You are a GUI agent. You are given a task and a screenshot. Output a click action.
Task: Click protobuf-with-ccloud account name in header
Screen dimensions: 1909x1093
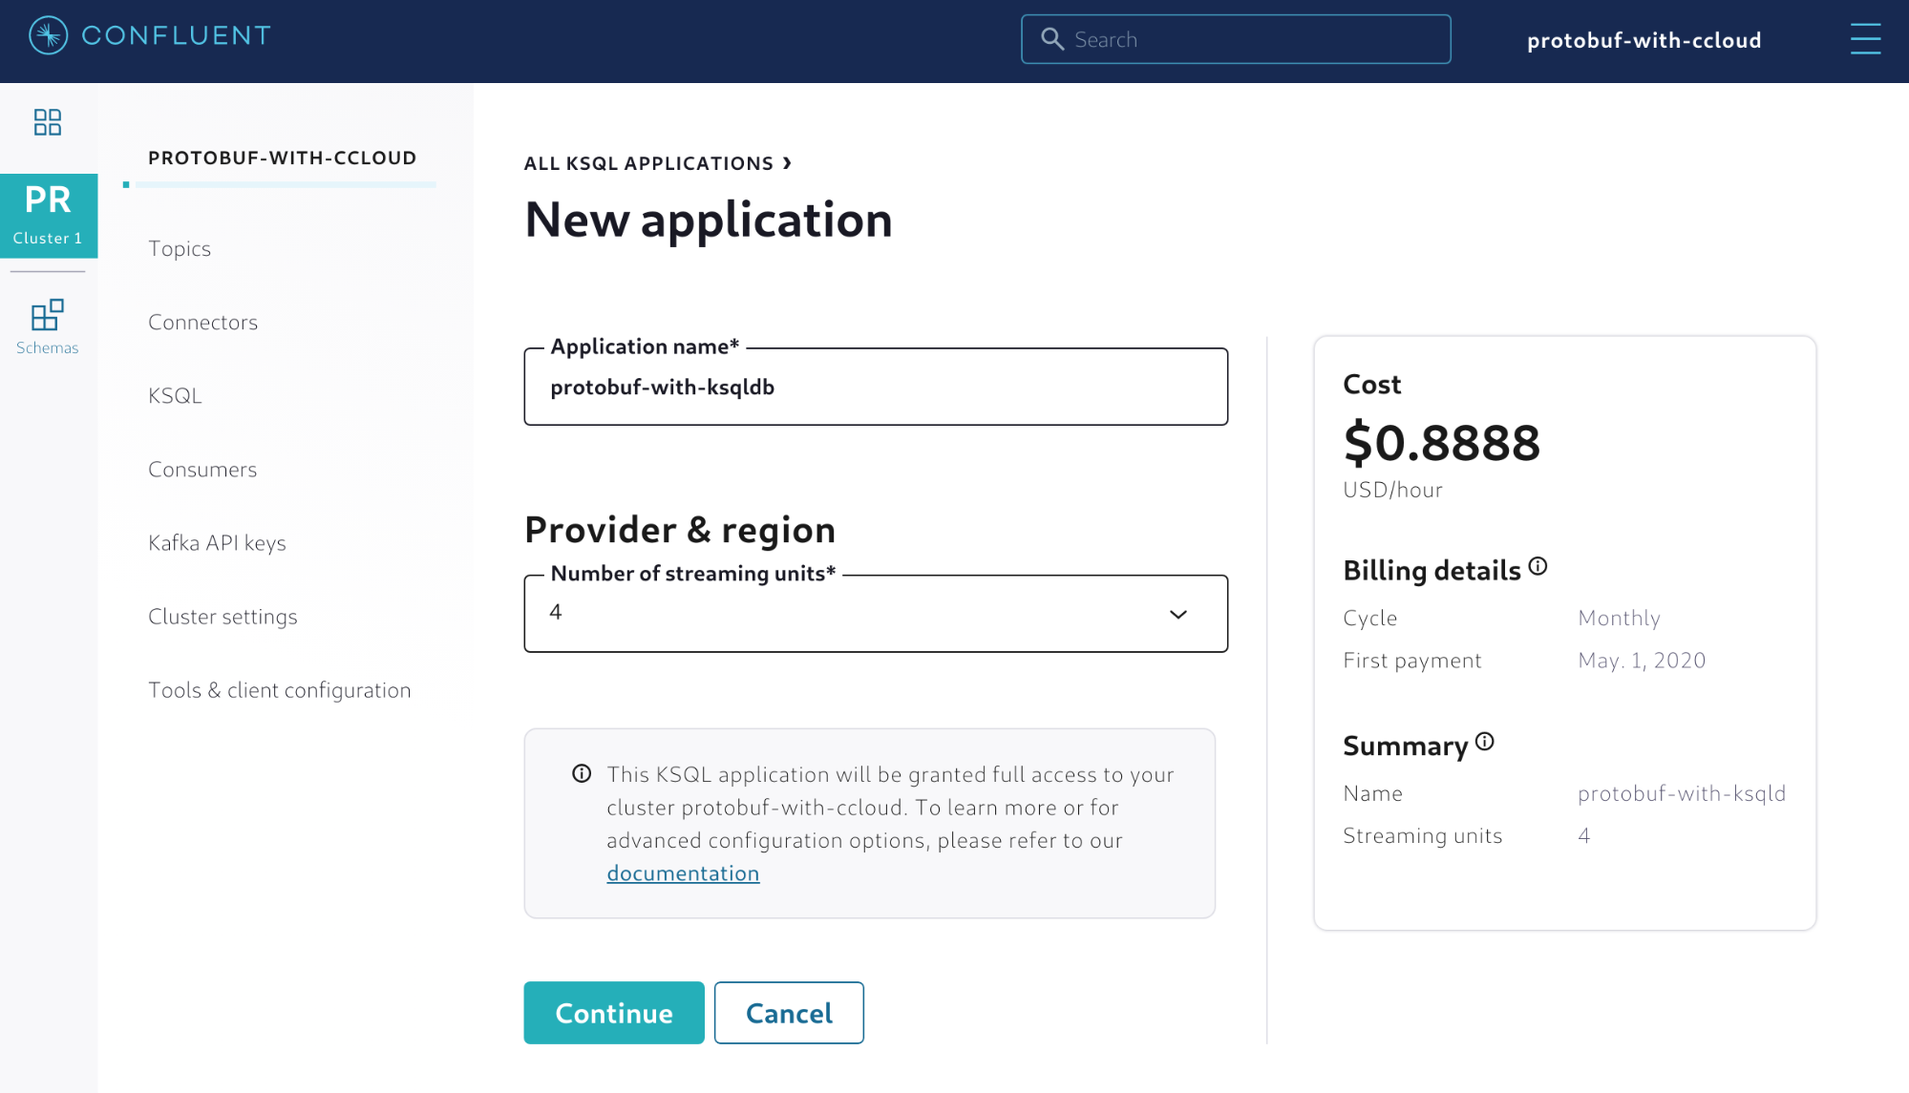1644,40
